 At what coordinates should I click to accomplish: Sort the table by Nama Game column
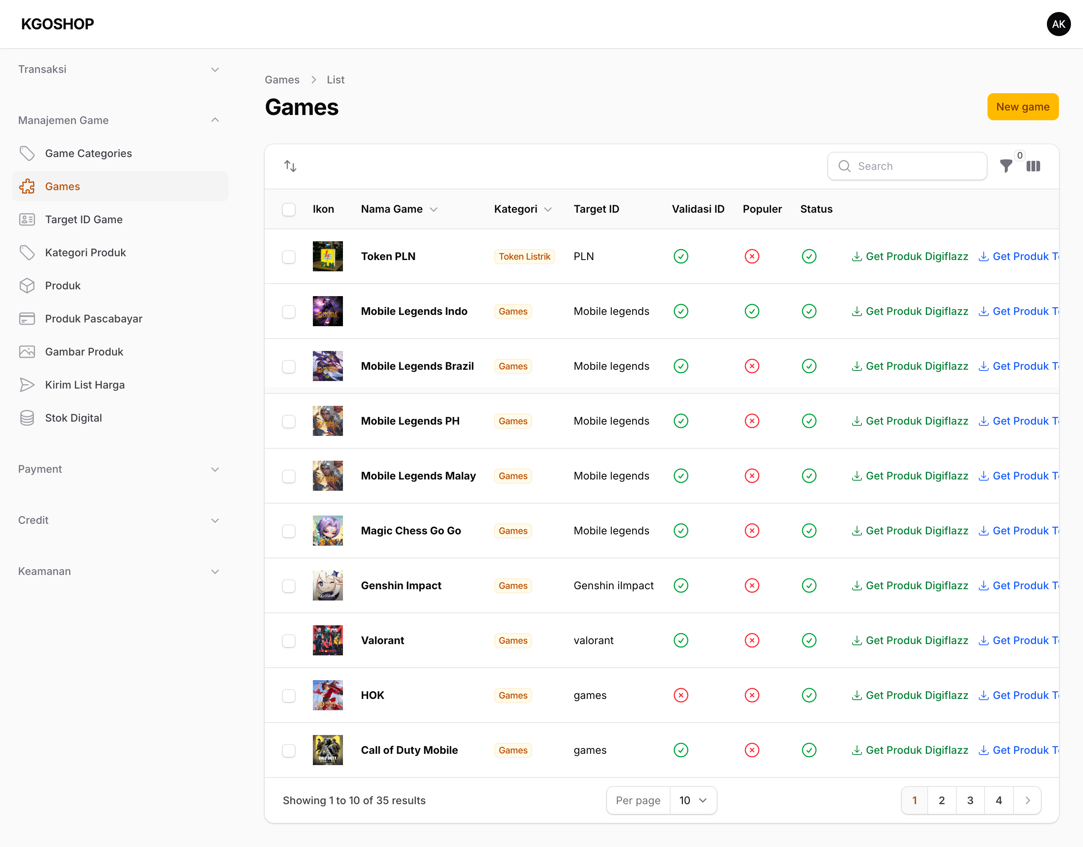399,209
